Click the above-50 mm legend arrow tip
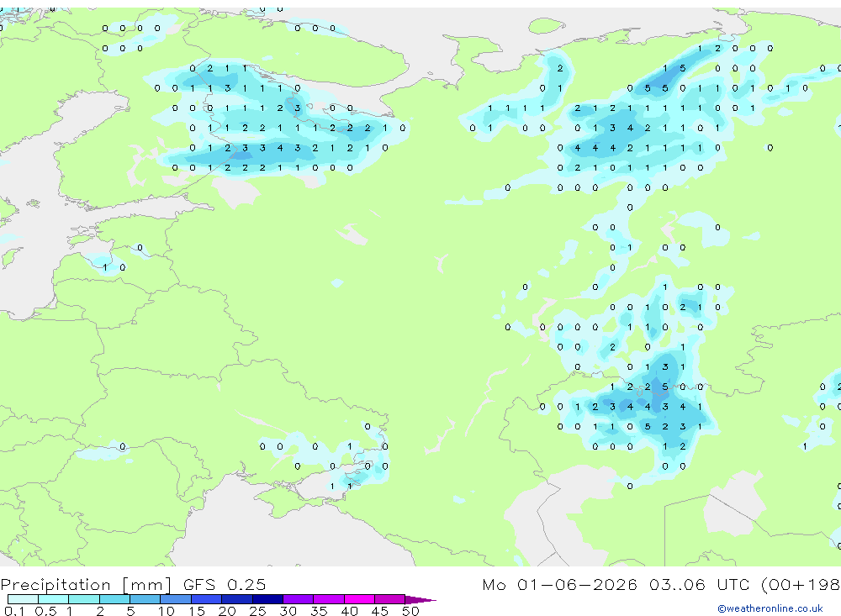The image size is (841, 616). (420, 600)
